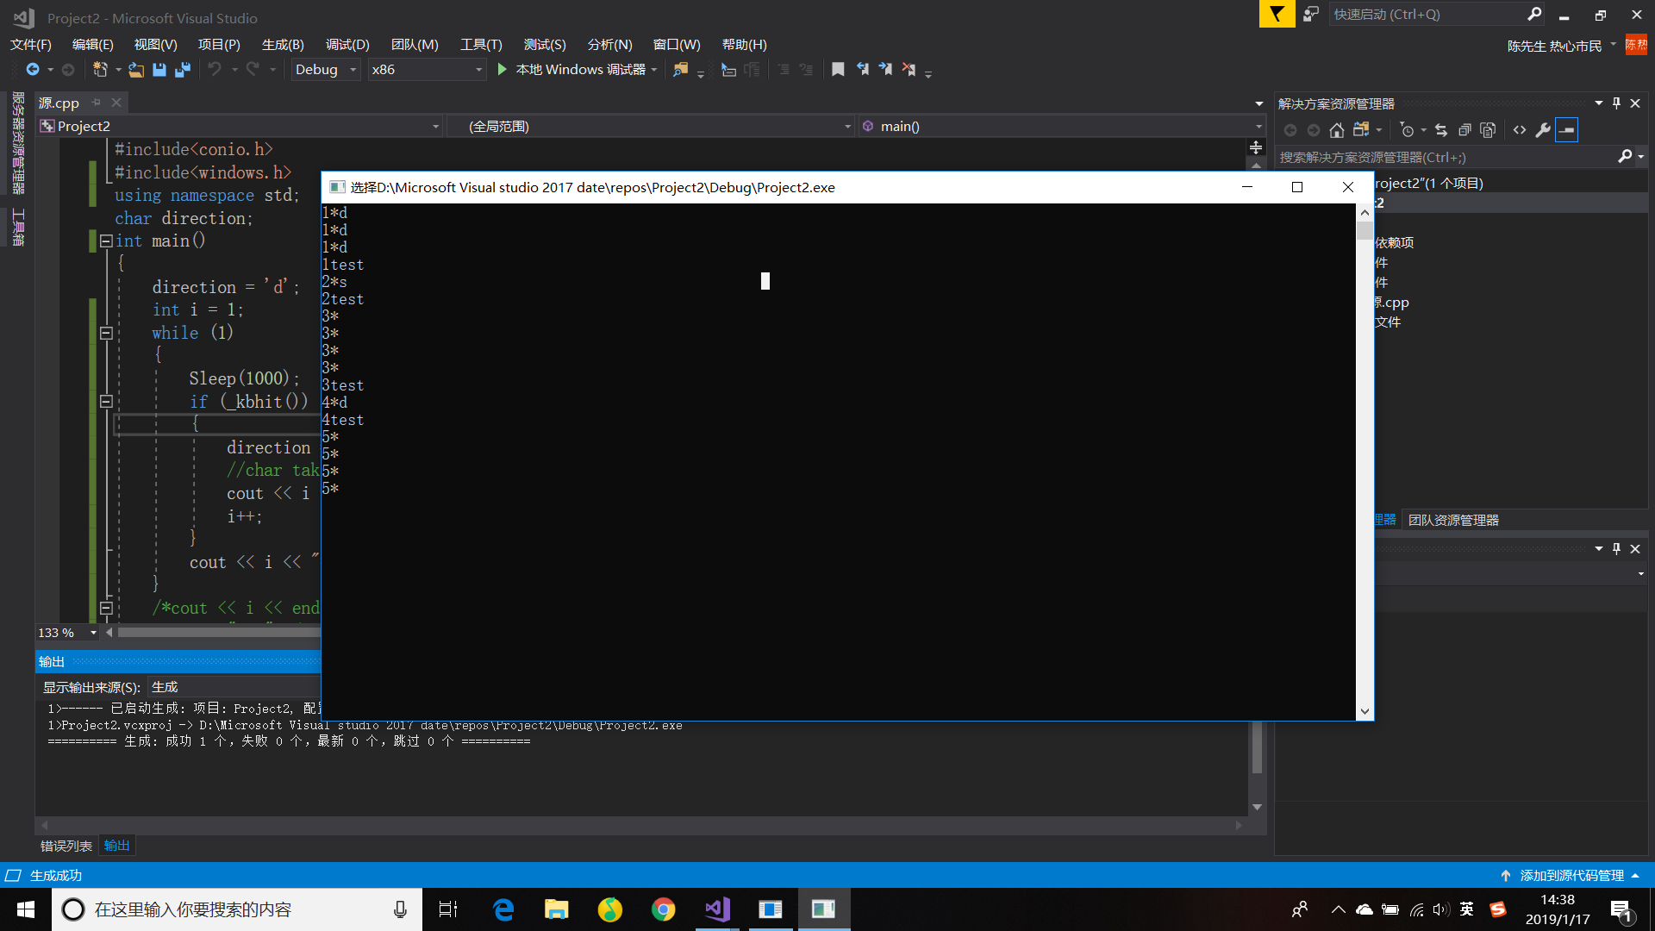The image size is (1655, 931).
Task: Sync Solution Explorer with active document
Action: point(1441,130)
